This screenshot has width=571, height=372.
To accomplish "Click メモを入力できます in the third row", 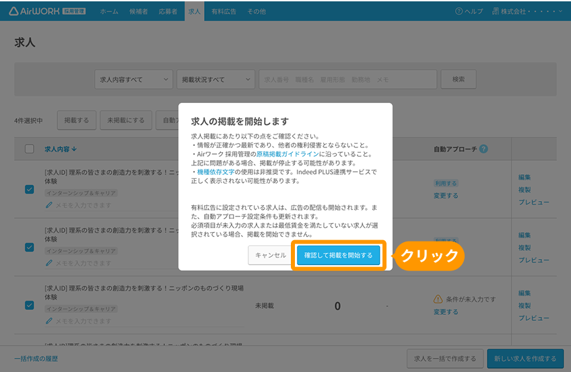I will 83,321.
